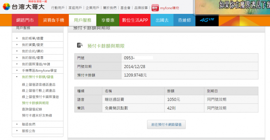
Task: Expand 我的服務/優惠 sidebar item
Action: 33,58
